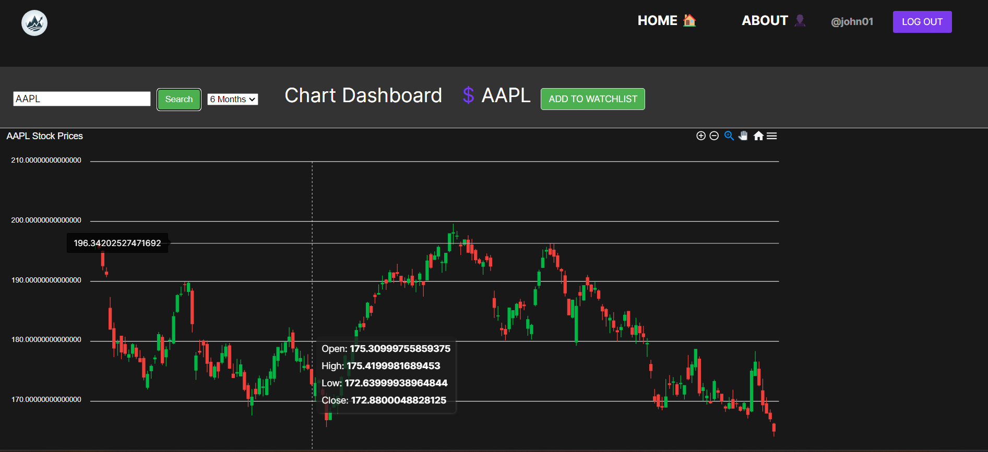This screenshot has width=988, height=452.
Task: Activate the selection zoom magnifier tool
Action: pos(729,136)
